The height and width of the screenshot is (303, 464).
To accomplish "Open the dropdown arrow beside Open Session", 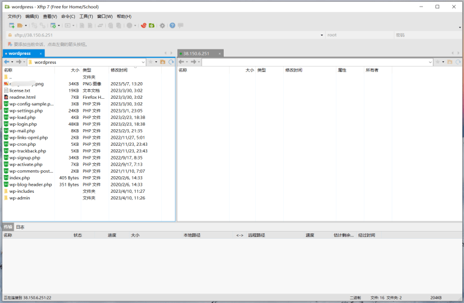I will 26,26.
